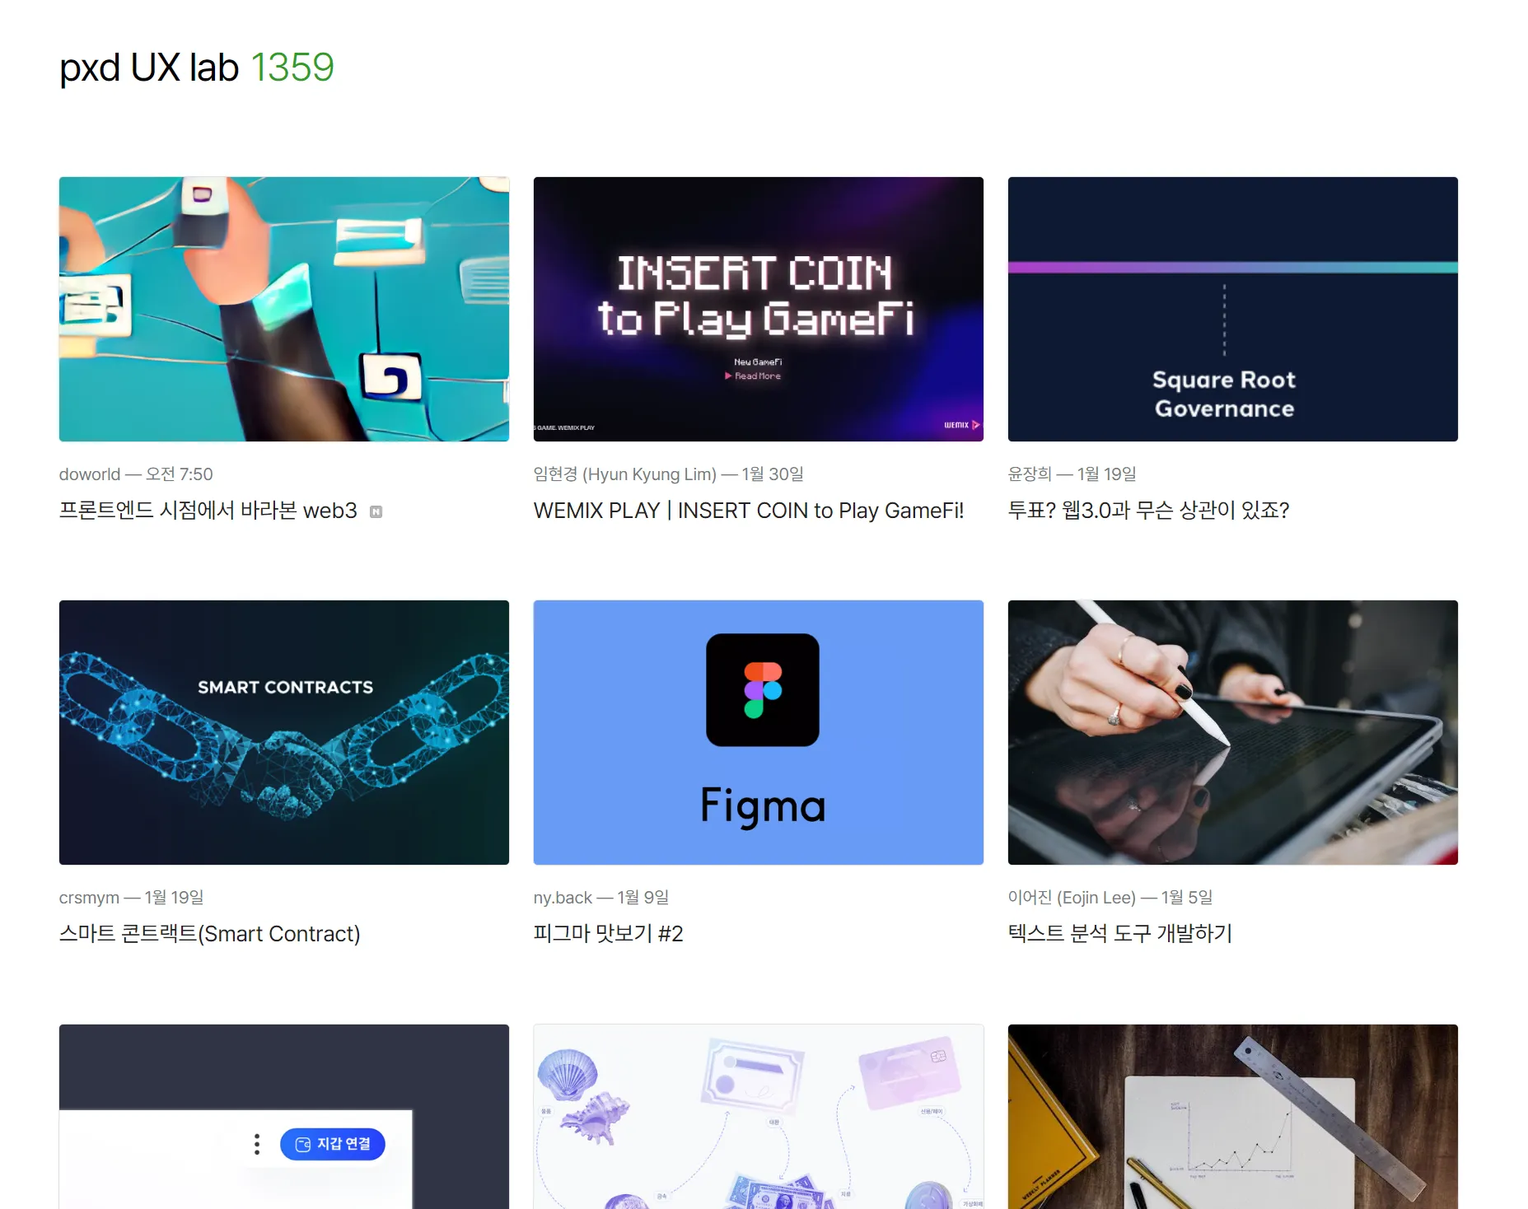This screenshot has height=1209, width=1528.
Task: Click the small N badge beside the web3 post title
Action: tap(376, 512)
